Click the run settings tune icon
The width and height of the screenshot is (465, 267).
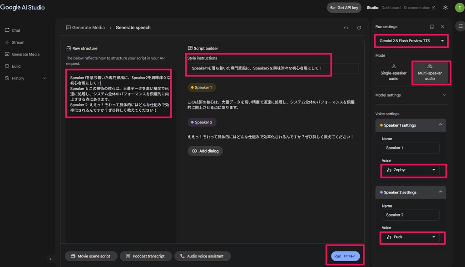[x=460, y=26]
